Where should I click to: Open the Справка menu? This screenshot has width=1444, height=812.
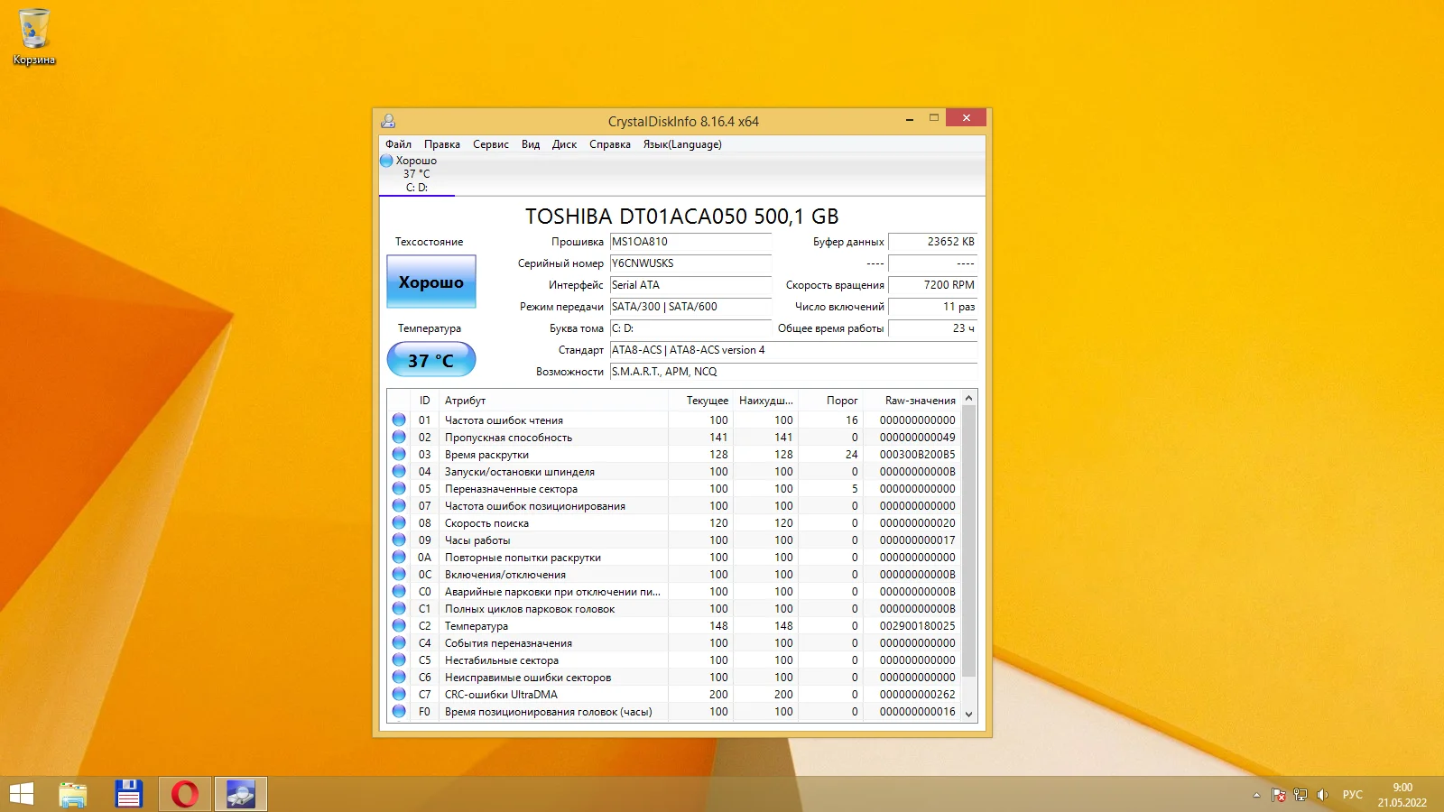[610, 144]
